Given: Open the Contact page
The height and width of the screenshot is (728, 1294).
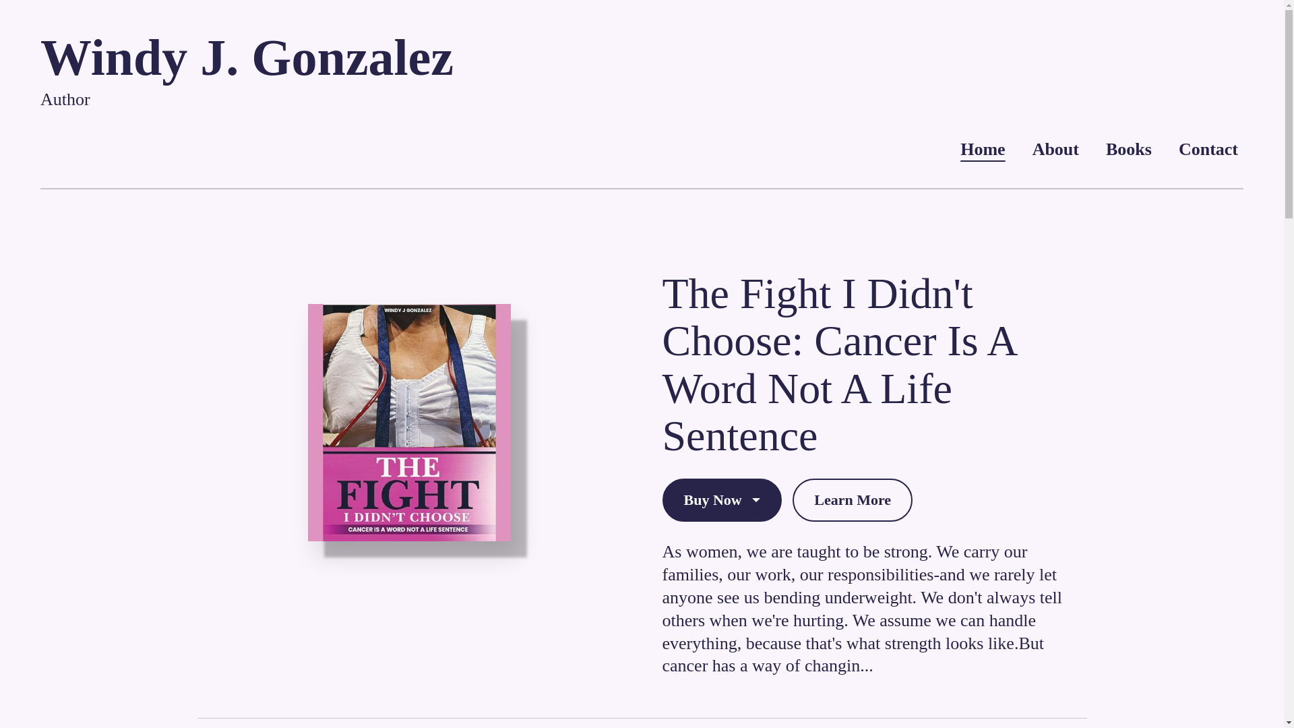Looking at the screenshot, I should [x=1208, y=149].
